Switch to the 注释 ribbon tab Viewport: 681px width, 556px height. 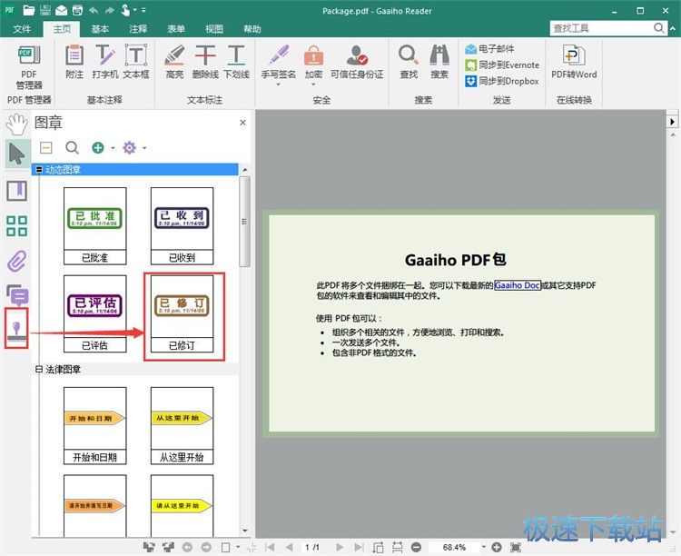point(138,29)
